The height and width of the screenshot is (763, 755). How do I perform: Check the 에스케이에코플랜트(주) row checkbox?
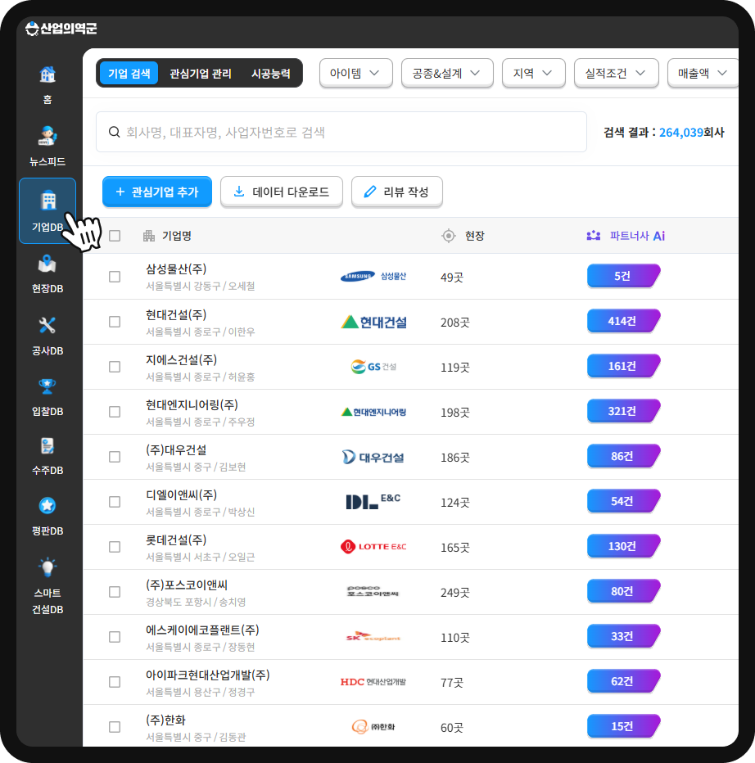(115, 637)
